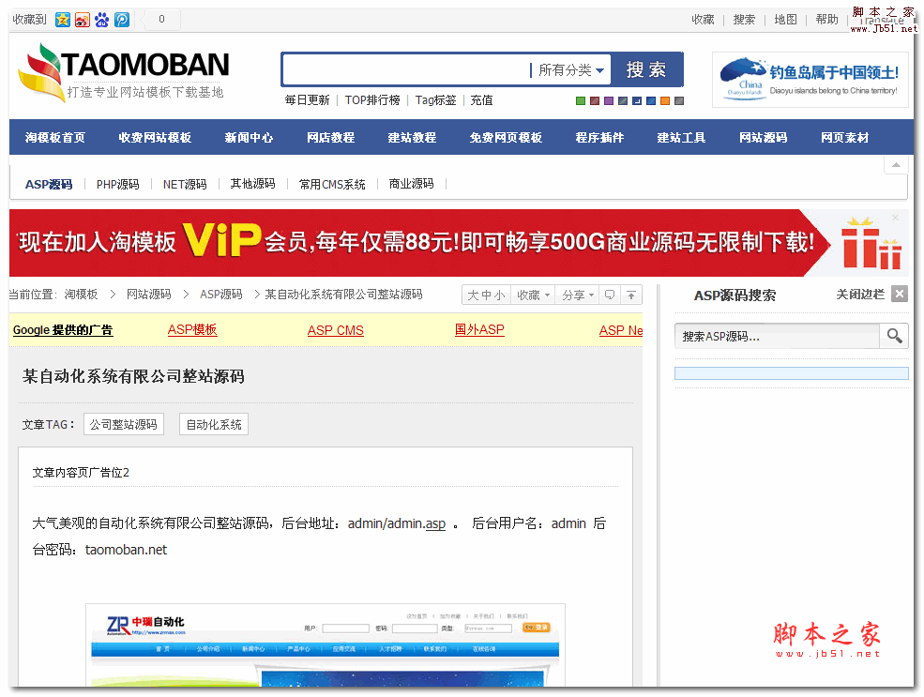Open the 所有分类 category dropdown
The image size is (924, 697).
click(571, 70)
